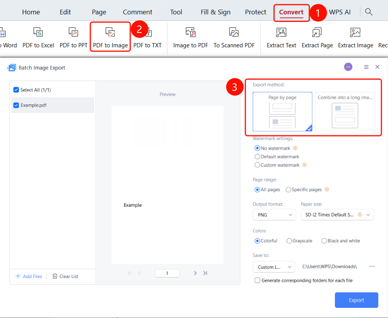Open the purple user account avatar
The image size is (388, 318).
tap(348, 67)
